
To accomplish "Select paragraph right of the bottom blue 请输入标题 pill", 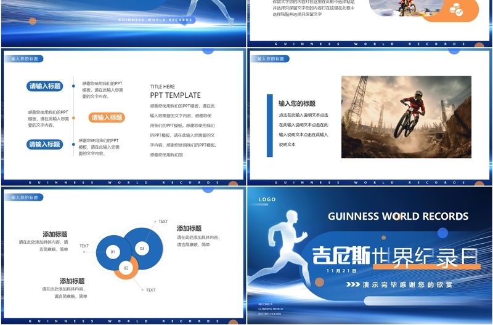I will click(99, 147).
